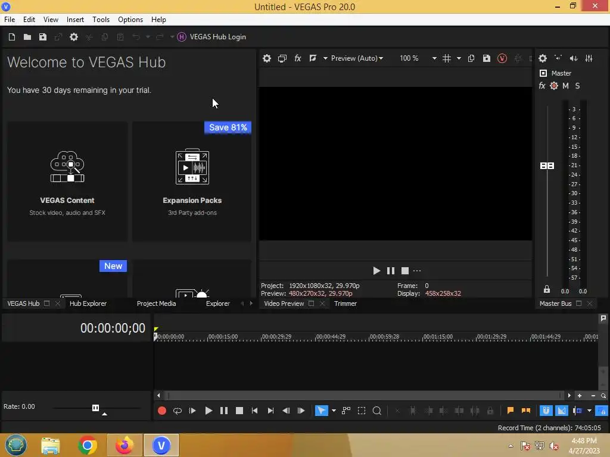
Task: Select the Normal Edit arrow tool
Action: [321, 411]
